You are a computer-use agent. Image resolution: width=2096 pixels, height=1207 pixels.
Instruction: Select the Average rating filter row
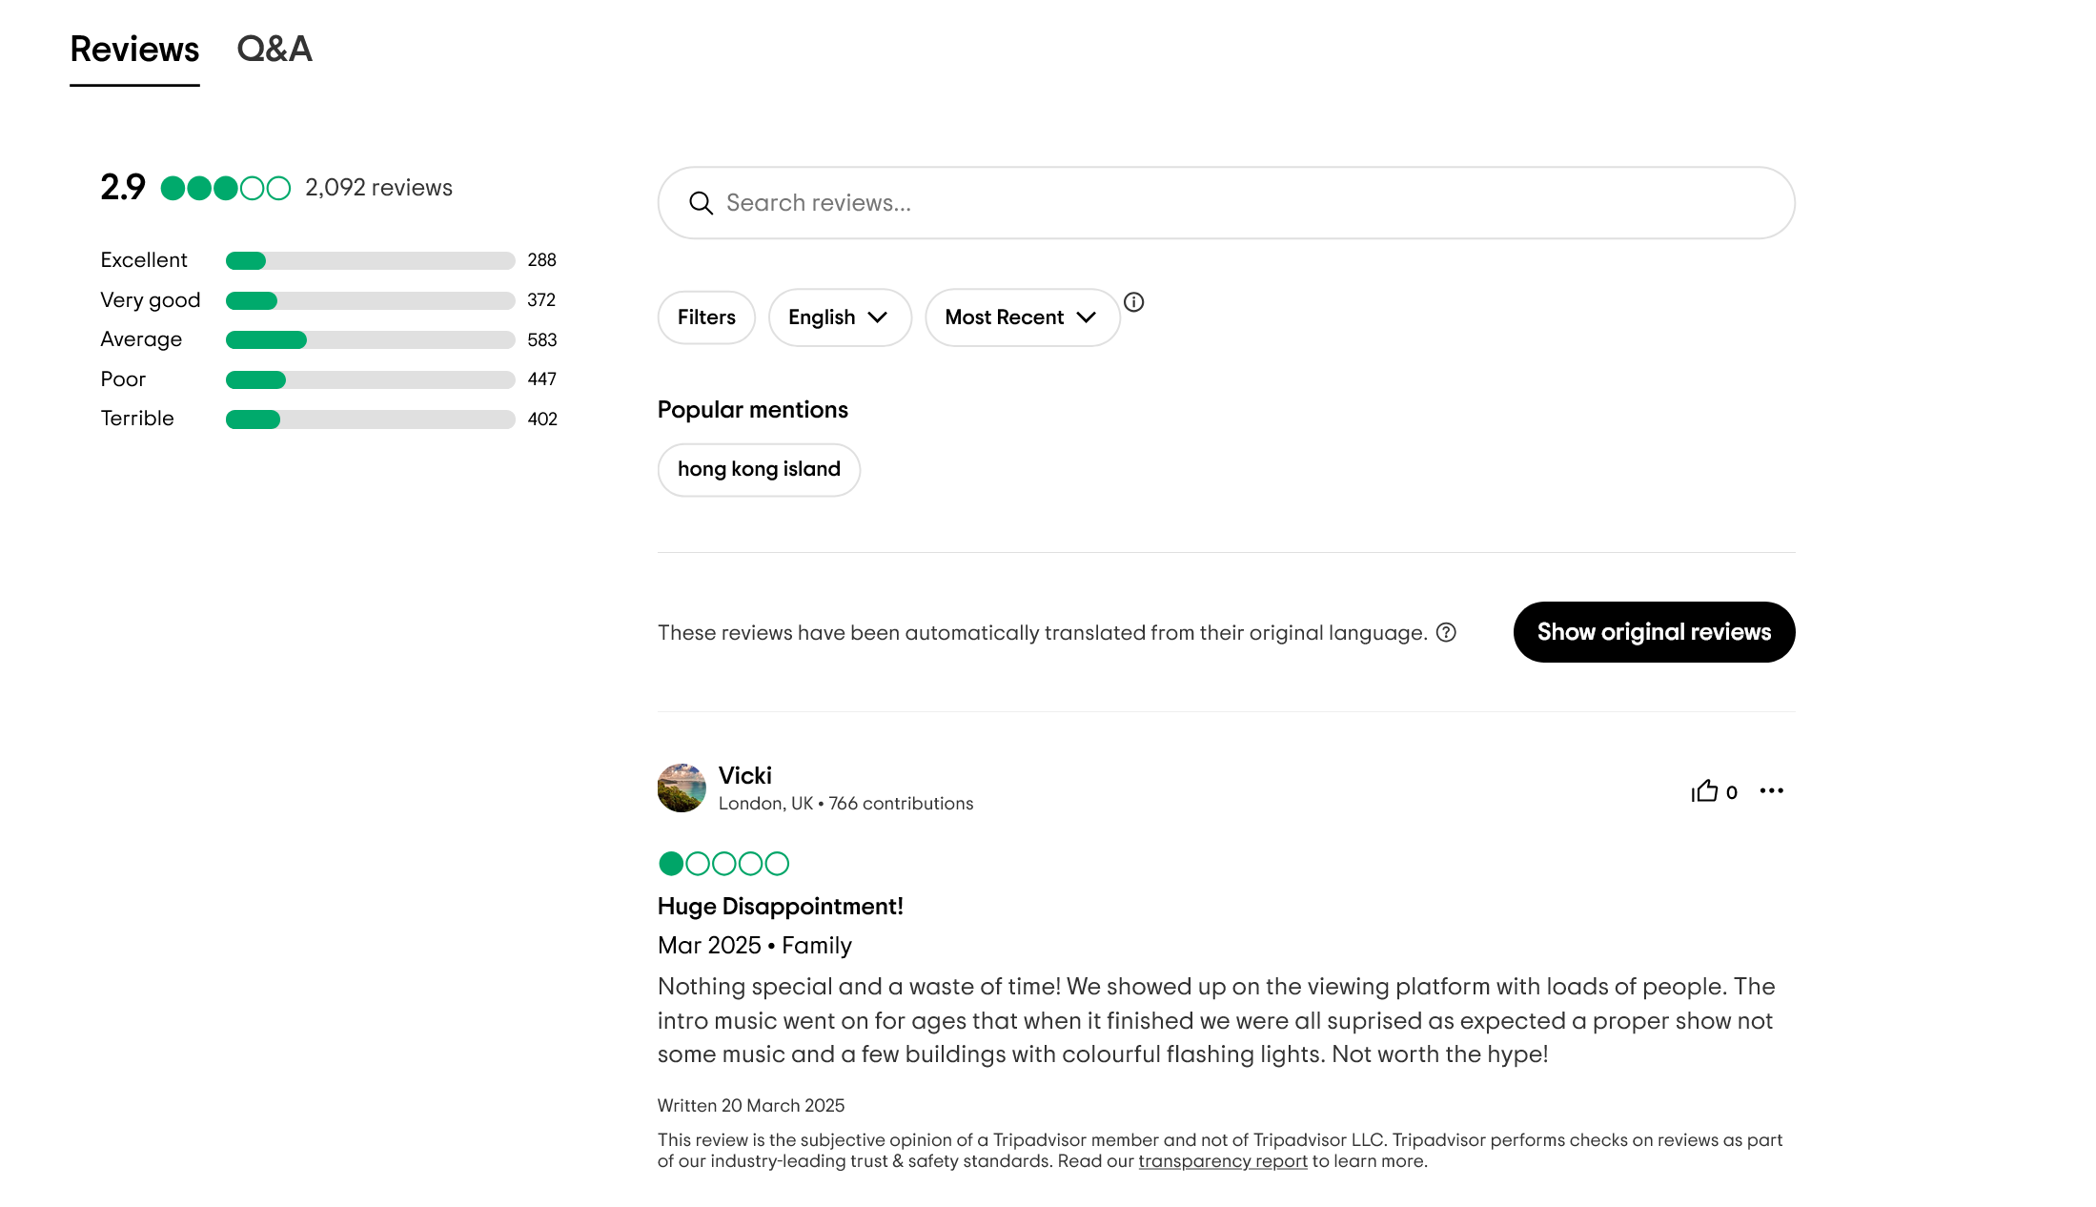coord(329,339)
